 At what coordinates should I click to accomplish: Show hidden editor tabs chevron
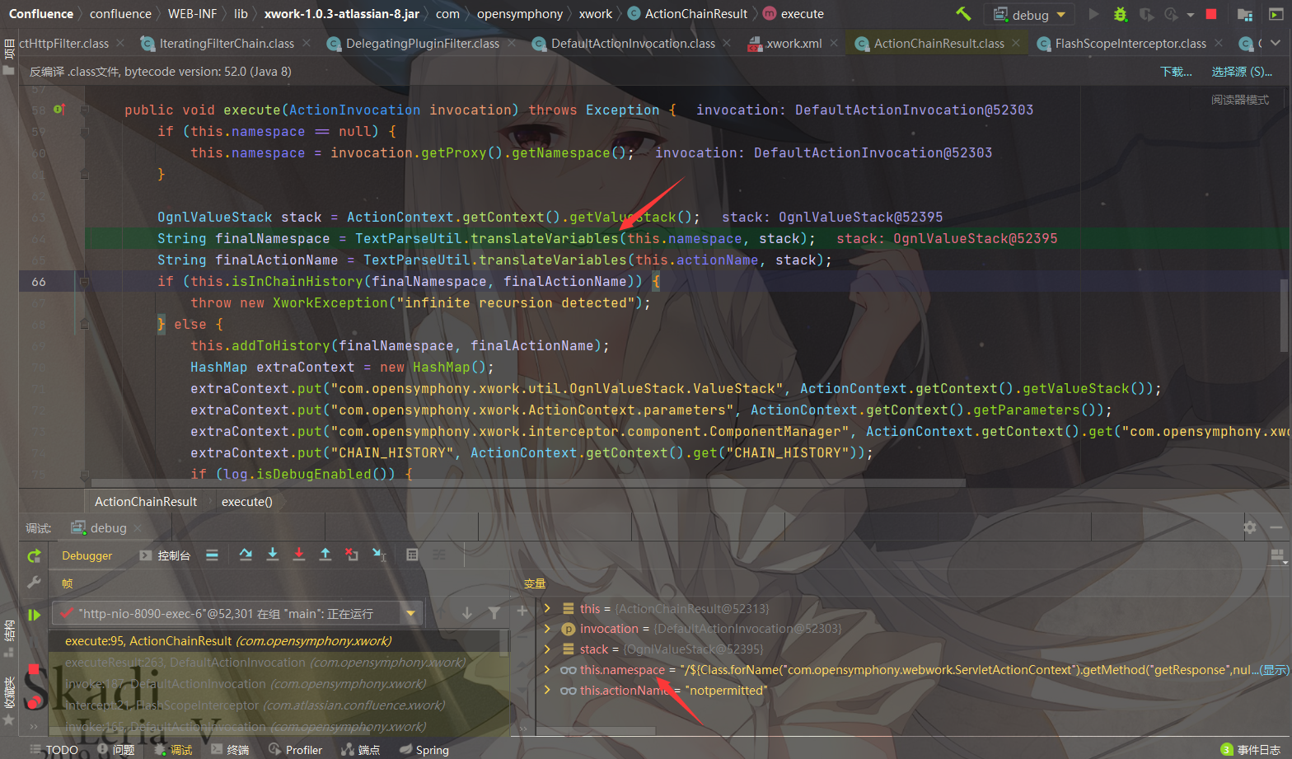1276,44
